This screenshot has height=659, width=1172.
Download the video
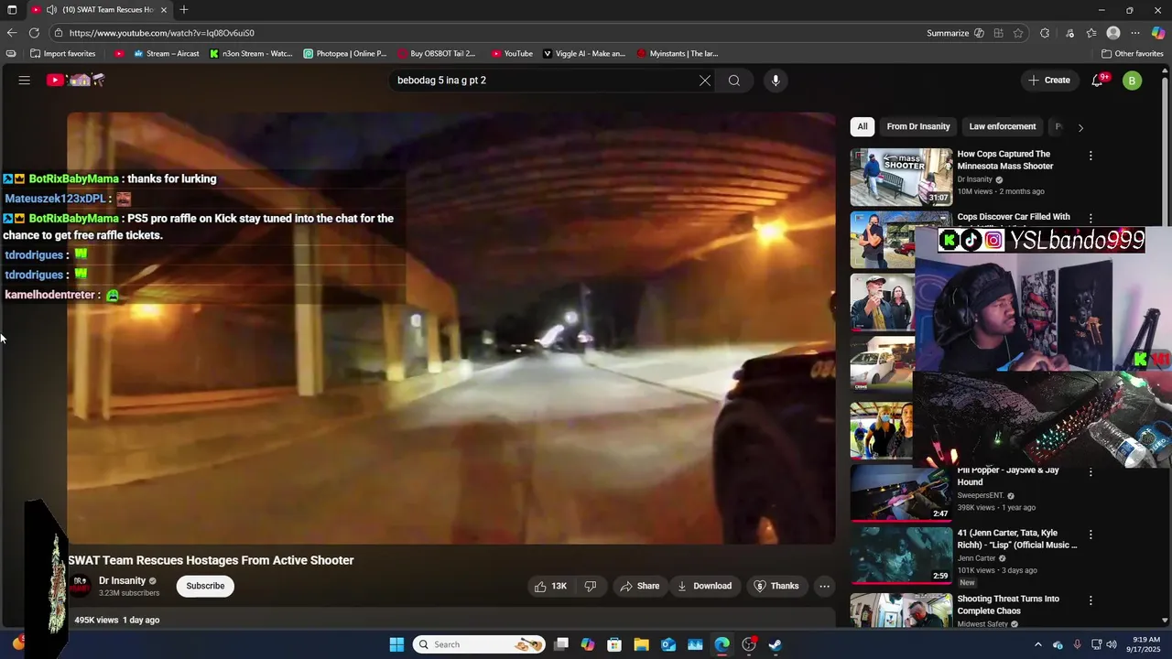coord(704,586)
